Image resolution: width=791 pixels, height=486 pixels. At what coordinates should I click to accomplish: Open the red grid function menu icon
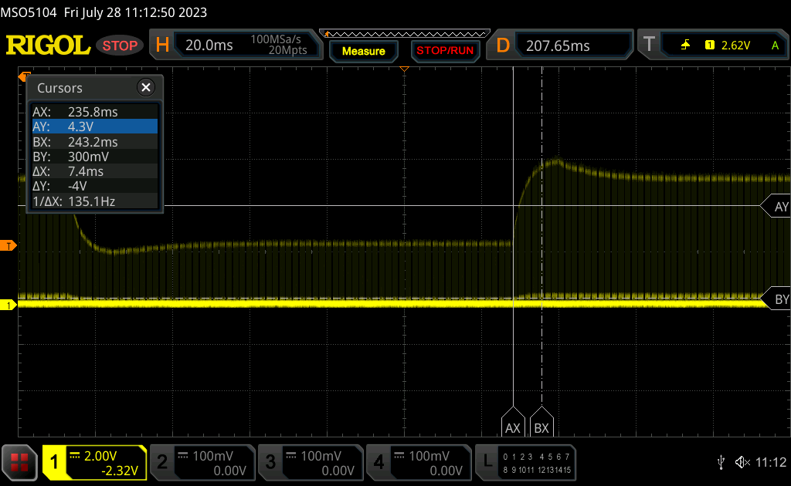(x=19, y=461)
